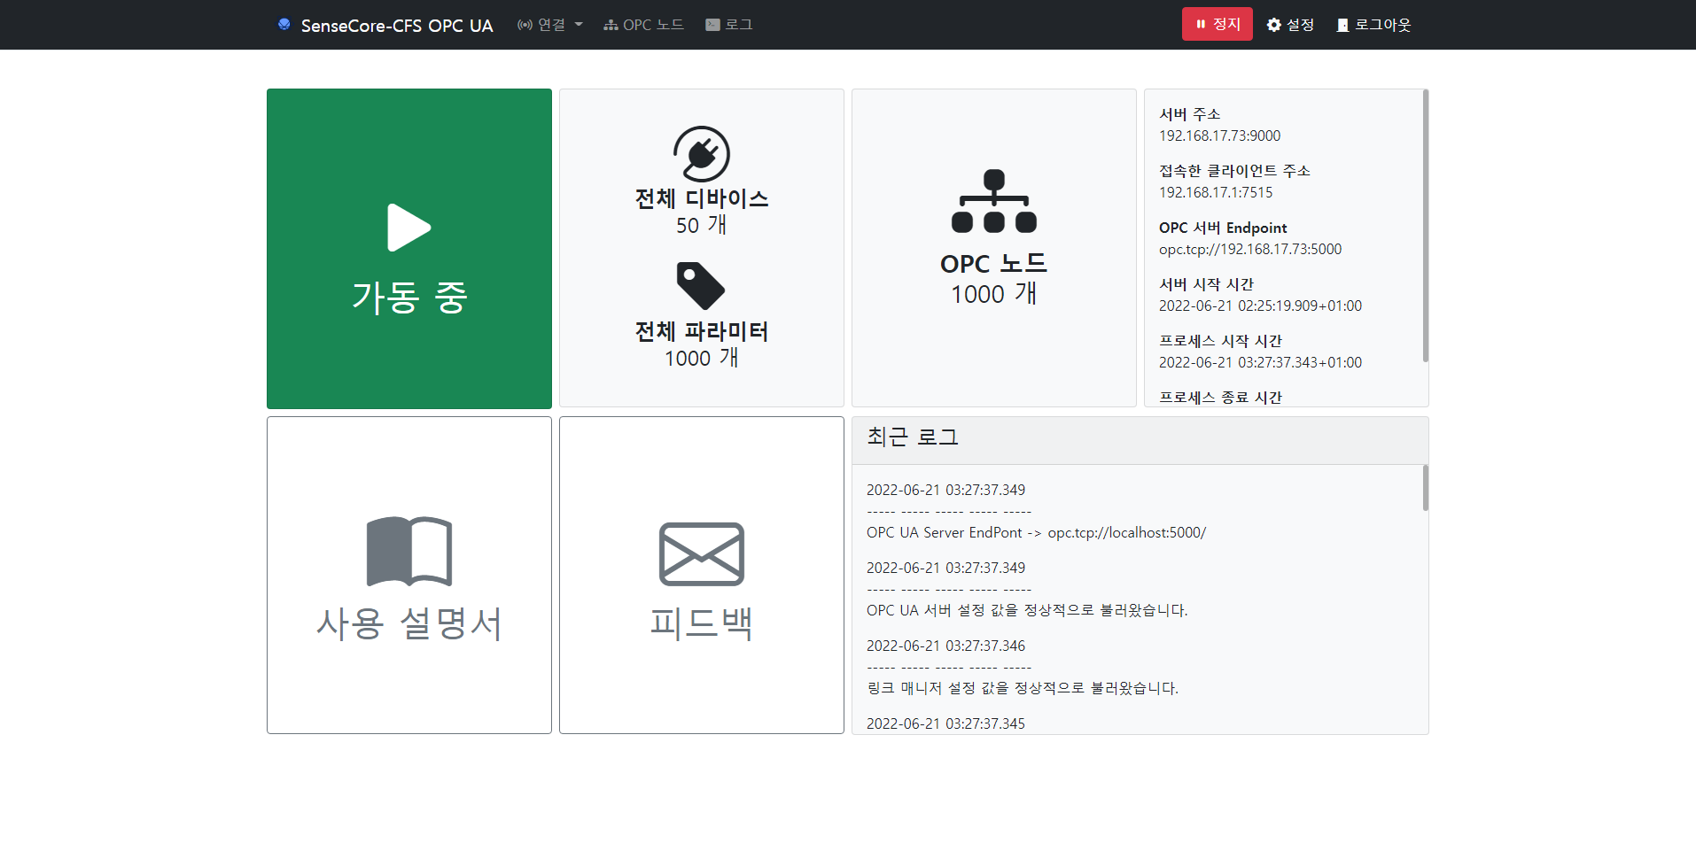Screen dimensions: 1696x851
Task: Click the SenseCore-CFS logo icon
Action: [x=284, y=25]
